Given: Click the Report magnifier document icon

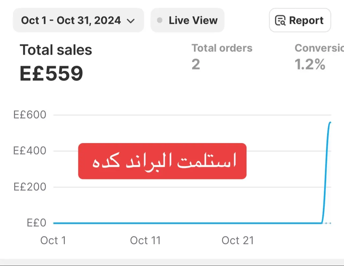Looking at the screenshot, I should [280, 20].
